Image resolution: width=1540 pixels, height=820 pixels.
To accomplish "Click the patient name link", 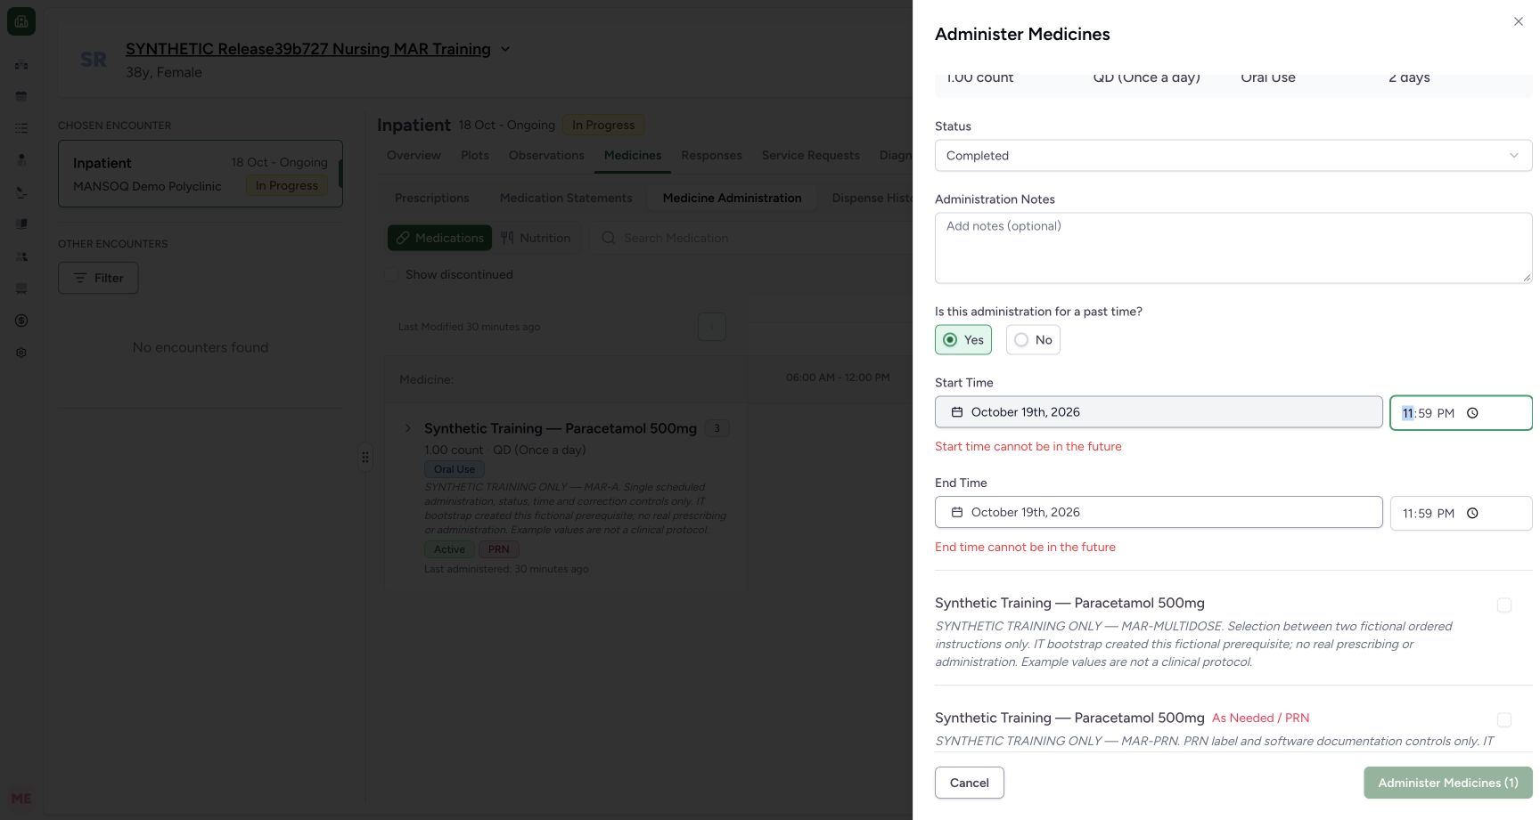I will [308, 49].
